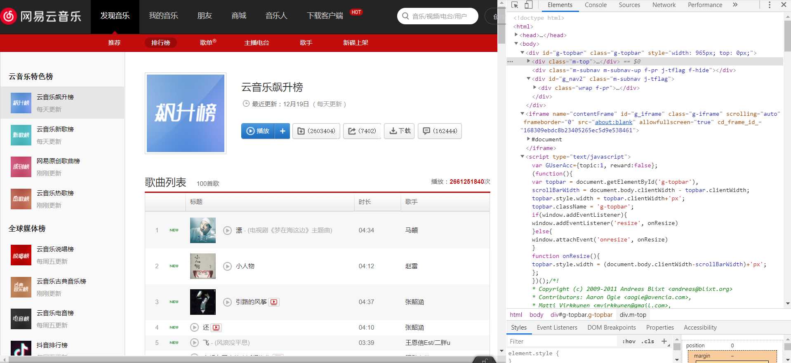The image size is (791, 363).
Task: Open the 抖音排行榜 chart icon
Action: click(x=21, y=349)
